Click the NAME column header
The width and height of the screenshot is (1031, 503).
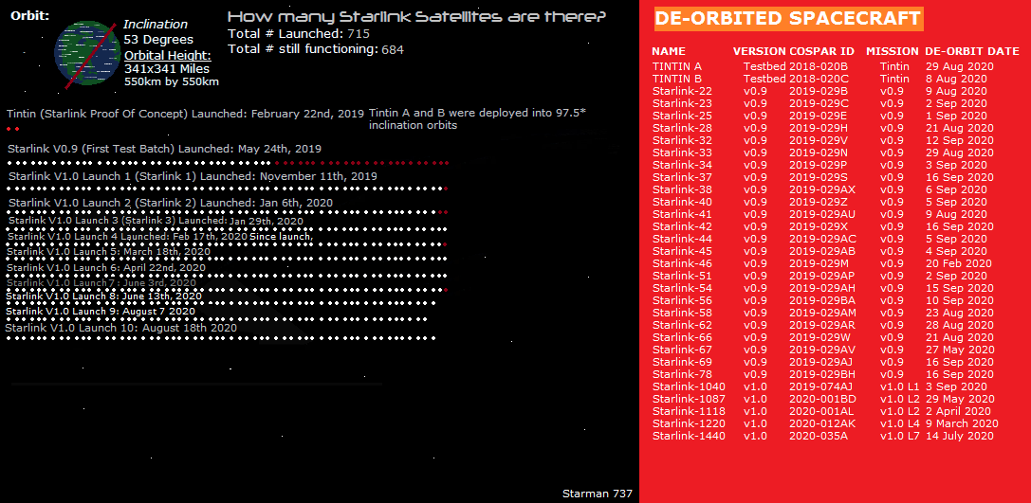[669, 51]
